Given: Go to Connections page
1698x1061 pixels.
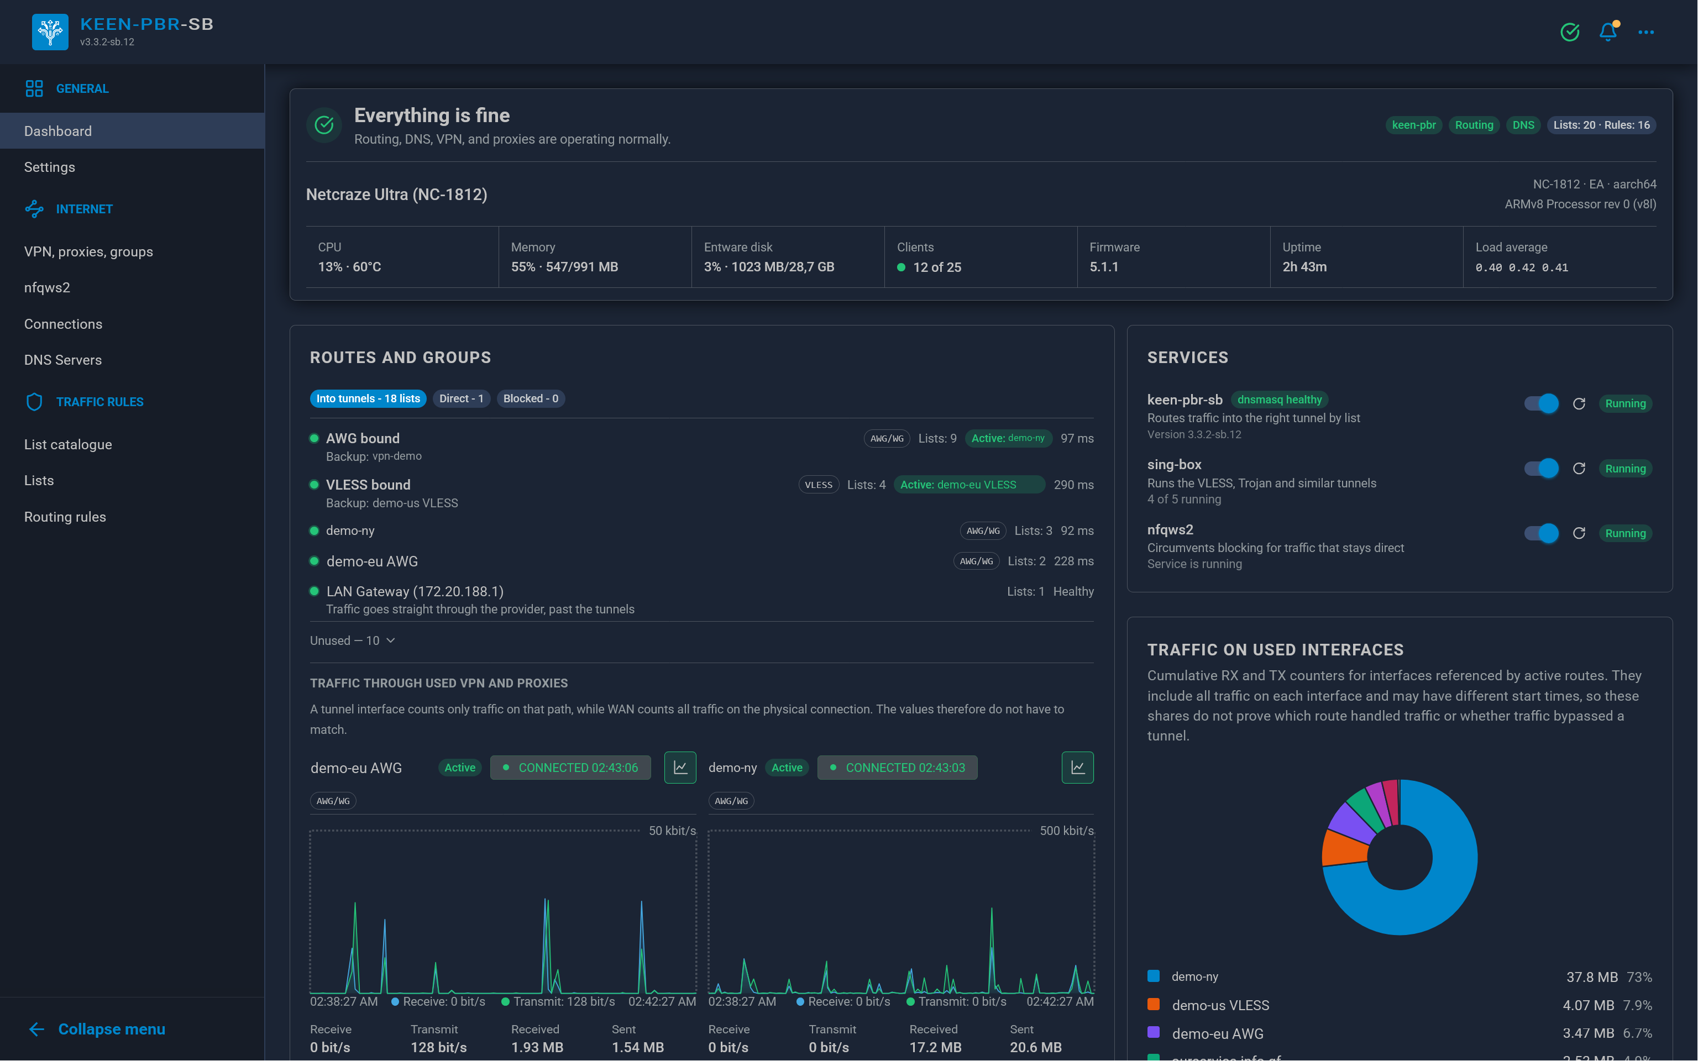Looking at the screenshot, I should point(132,324).
